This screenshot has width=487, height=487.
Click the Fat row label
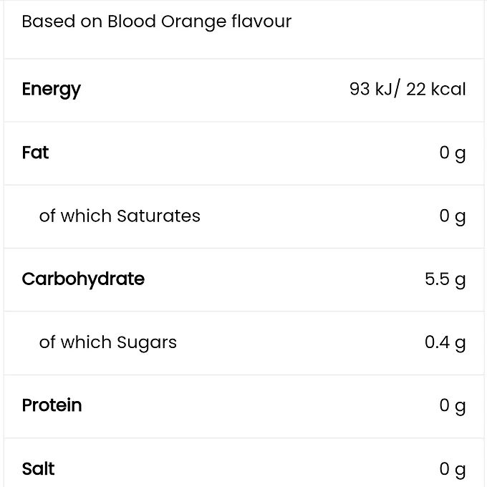pos(35,153)
